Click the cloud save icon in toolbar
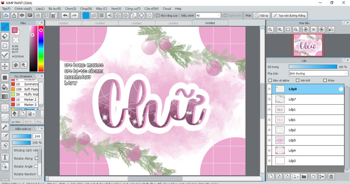The image size is (350, 184). (x=6, y=16)
